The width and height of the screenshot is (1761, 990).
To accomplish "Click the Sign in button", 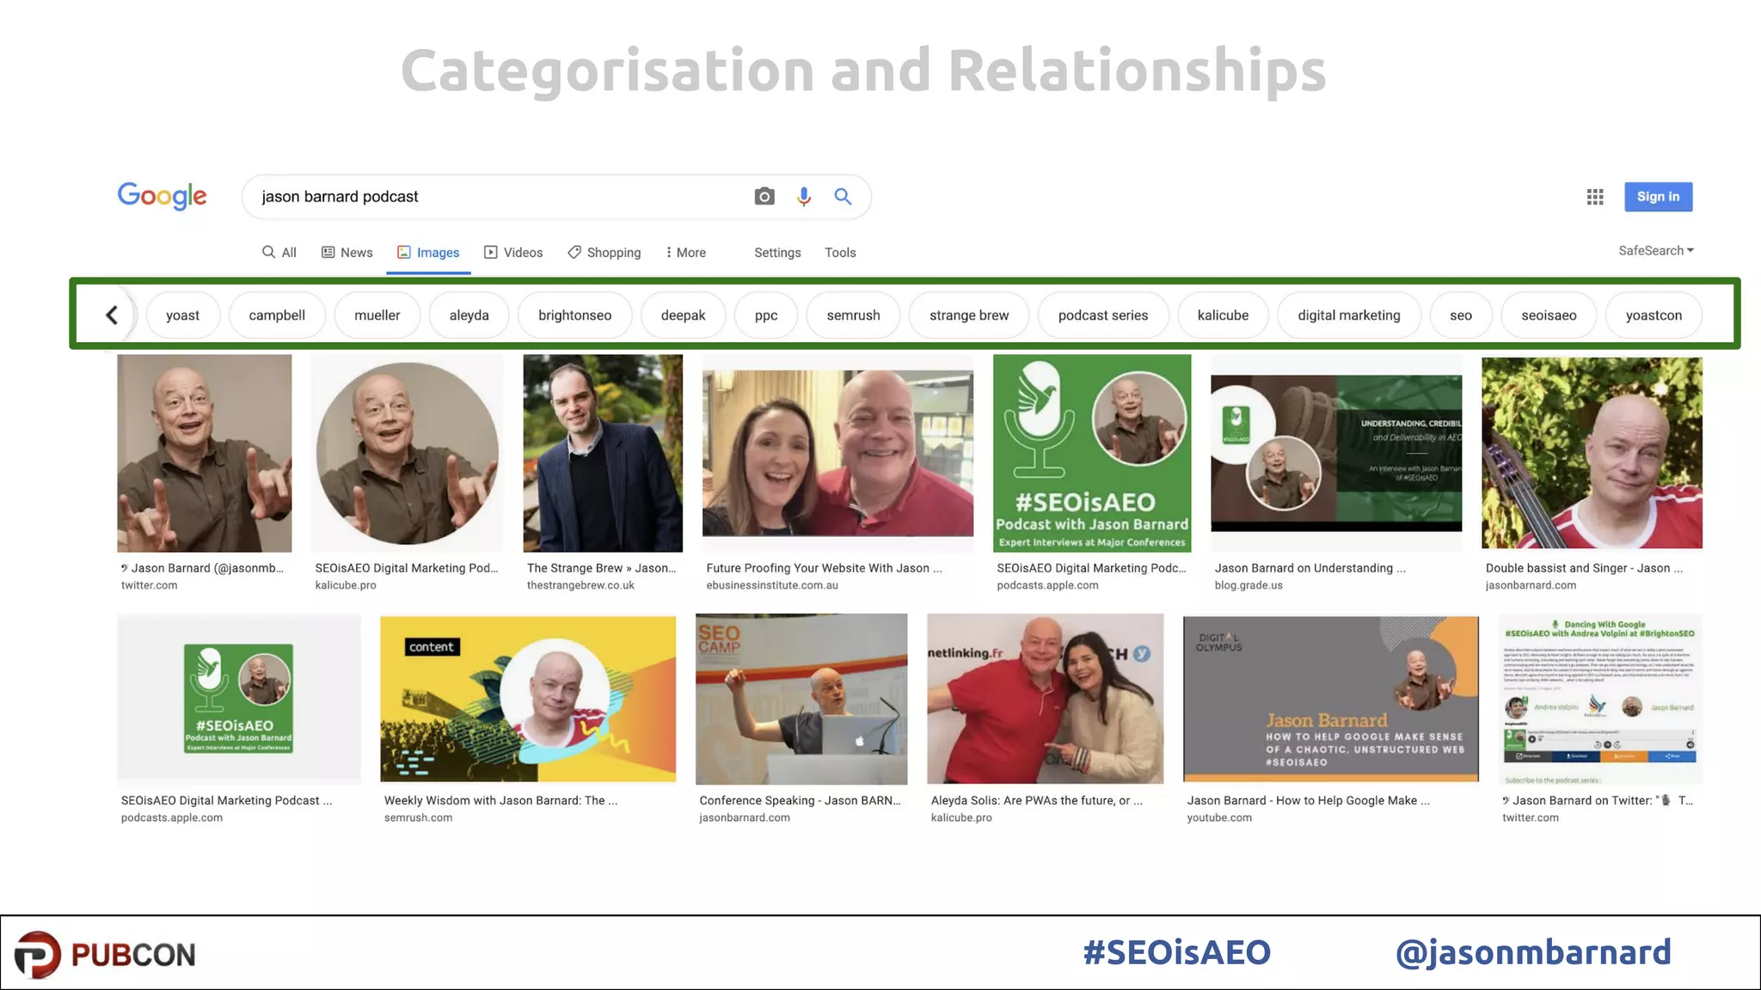I will click(1658, 197).
